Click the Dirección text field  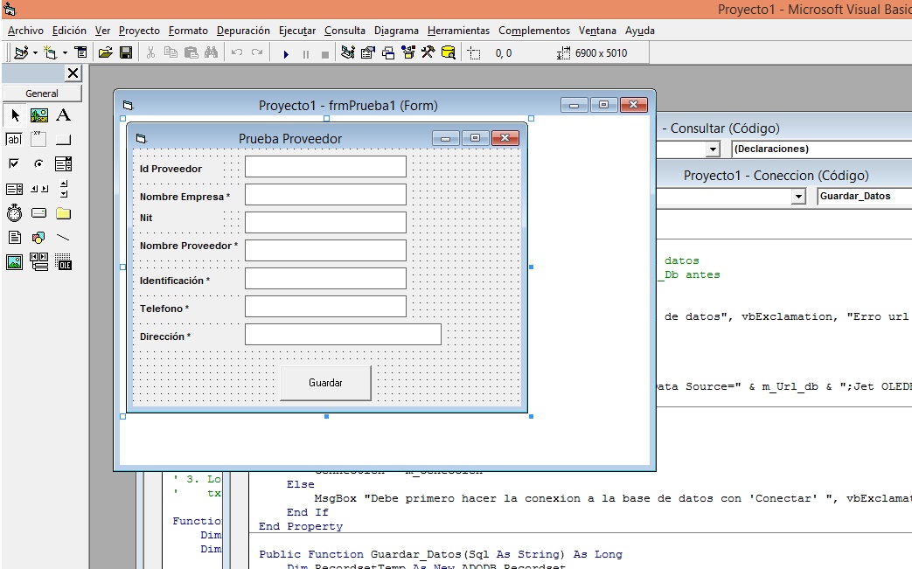point(343,335)
